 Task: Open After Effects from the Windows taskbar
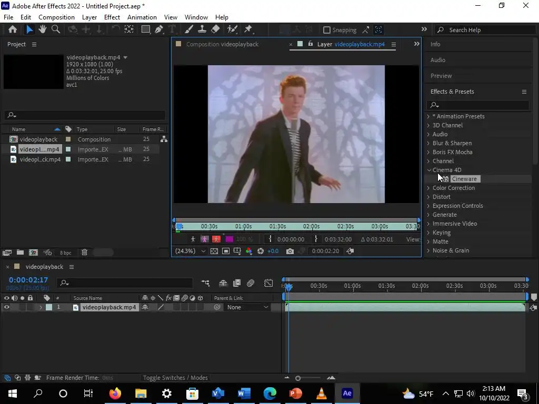347,393
